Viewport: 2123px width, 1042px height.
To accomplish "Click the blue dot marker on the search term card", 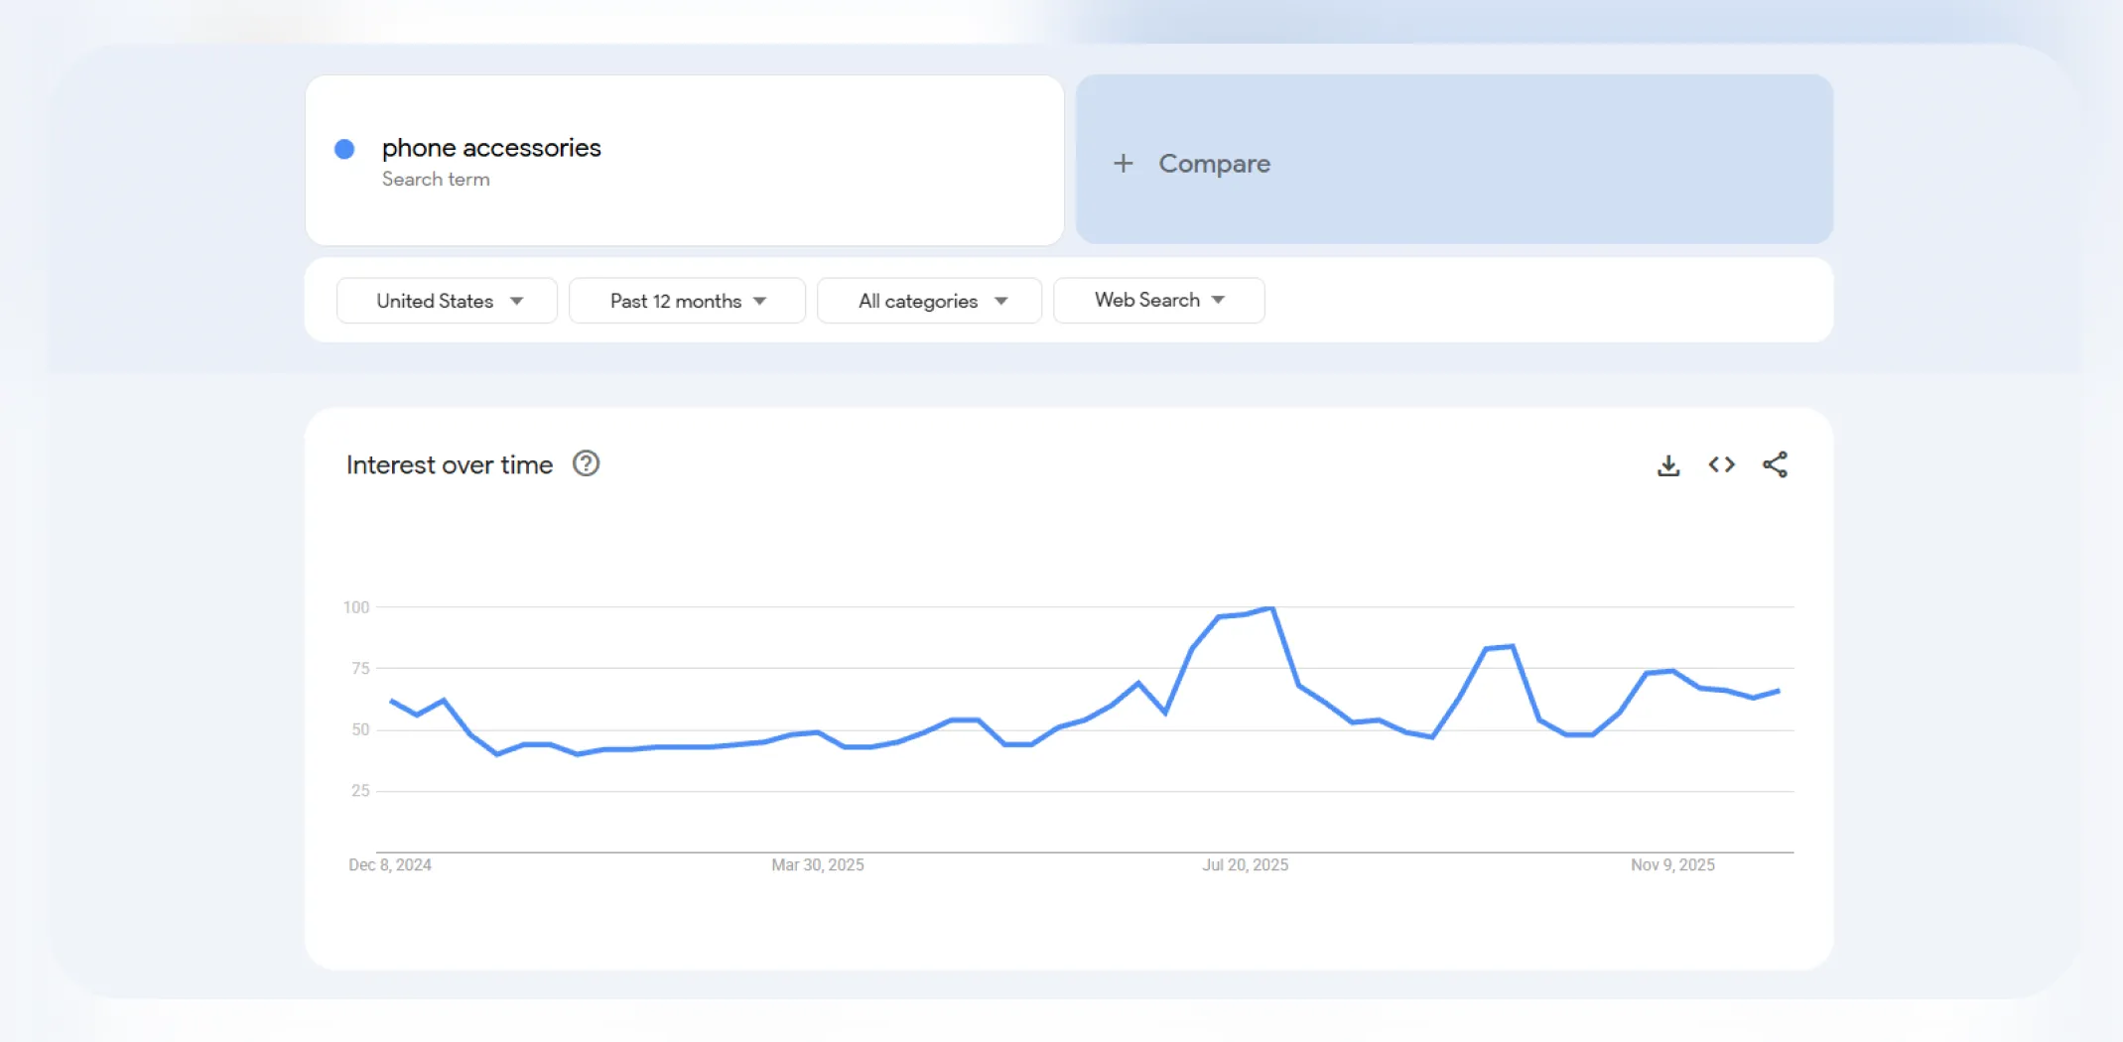I will pos(344,148).
